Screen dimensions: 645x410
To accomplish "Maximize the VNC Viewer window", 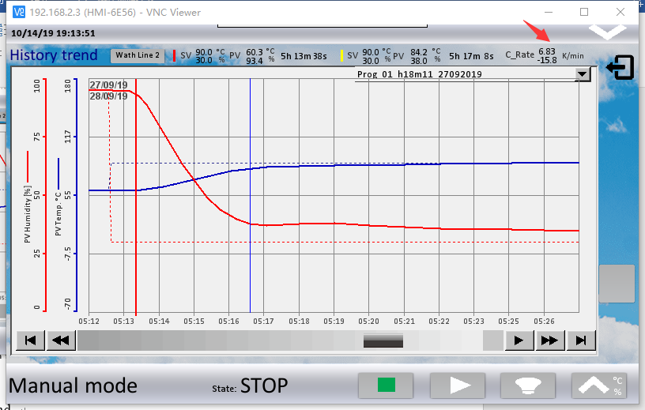I will [584, 12].
